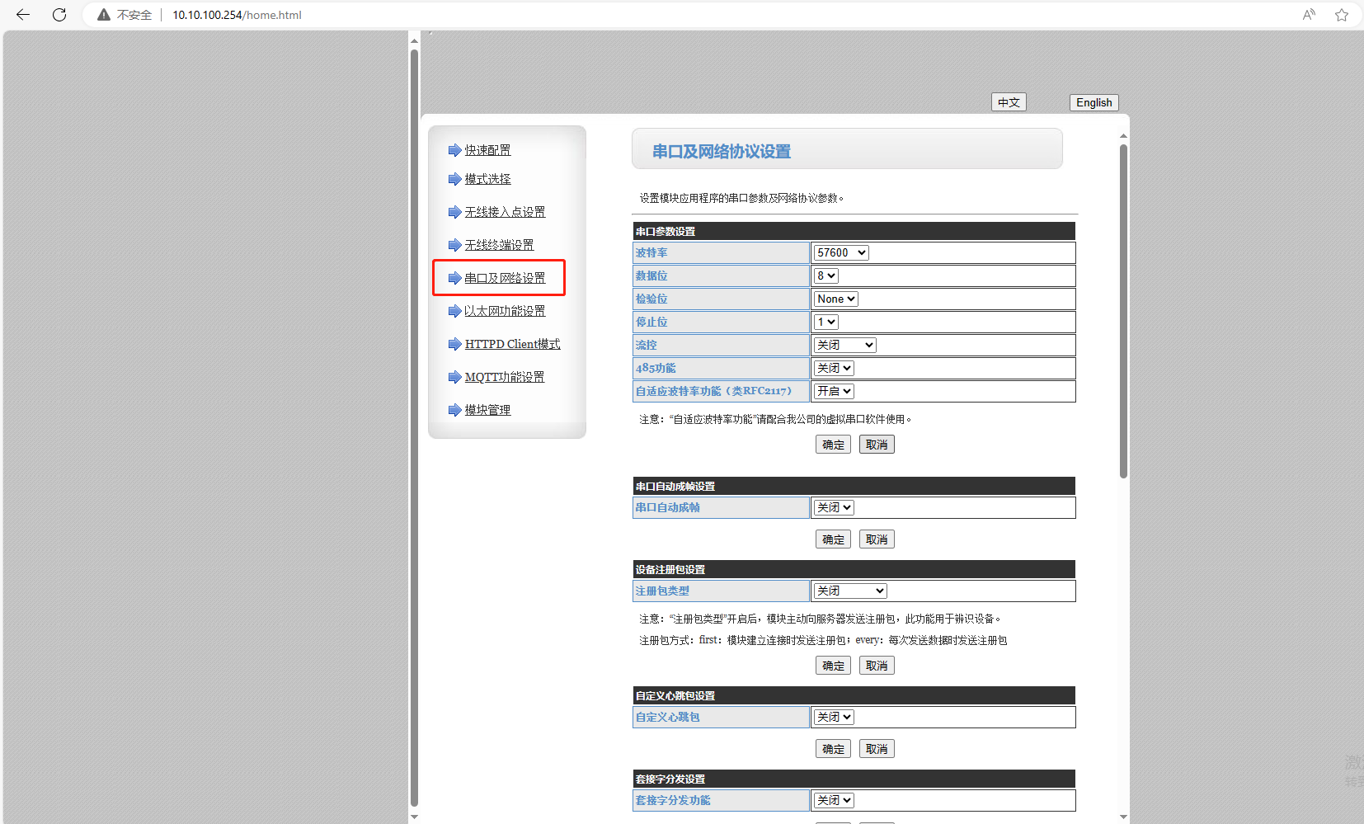Click the browser back arrow icon

[x=23, y=15]
